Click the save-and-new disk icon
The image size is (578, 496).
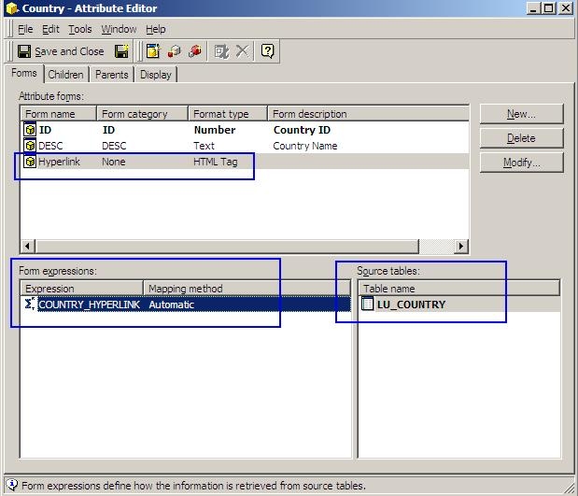[121, 51]
